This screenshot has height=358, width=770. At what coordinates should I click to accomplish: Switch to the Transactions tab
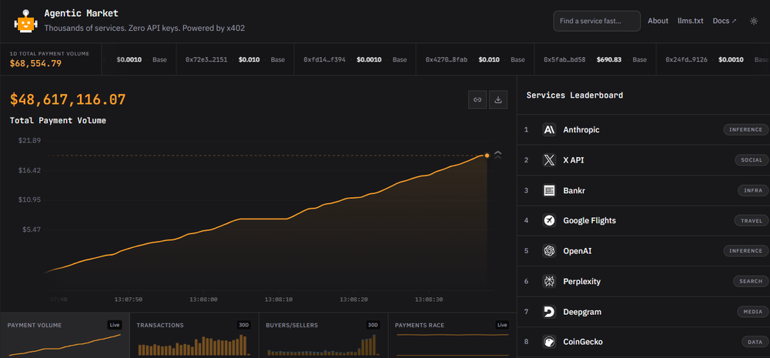(194, 336)
